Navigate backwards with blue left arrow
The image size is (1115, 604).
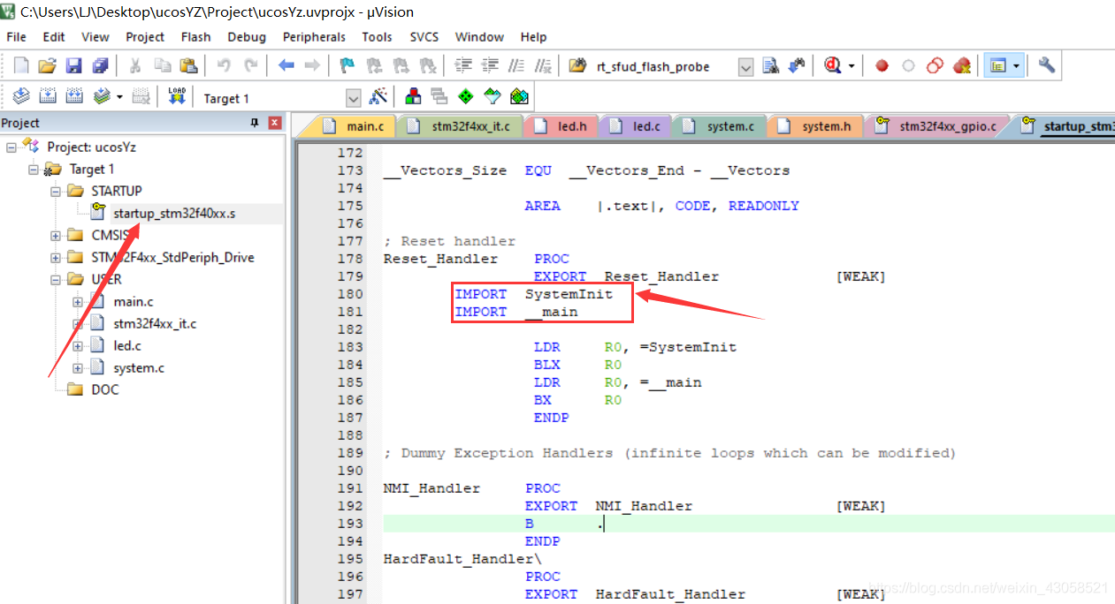[286, 65]
